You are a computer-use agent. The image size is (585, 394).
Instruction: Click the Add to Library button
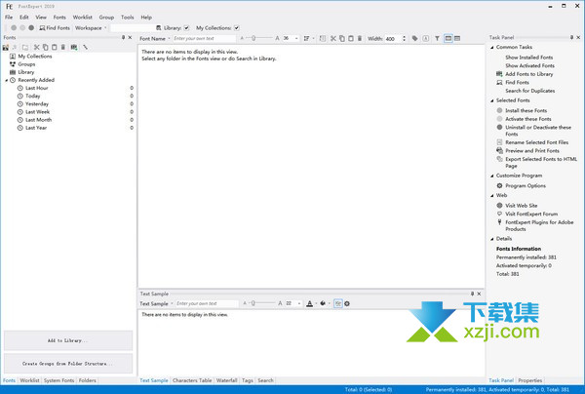pyautogui.click(x=68, y=340)
